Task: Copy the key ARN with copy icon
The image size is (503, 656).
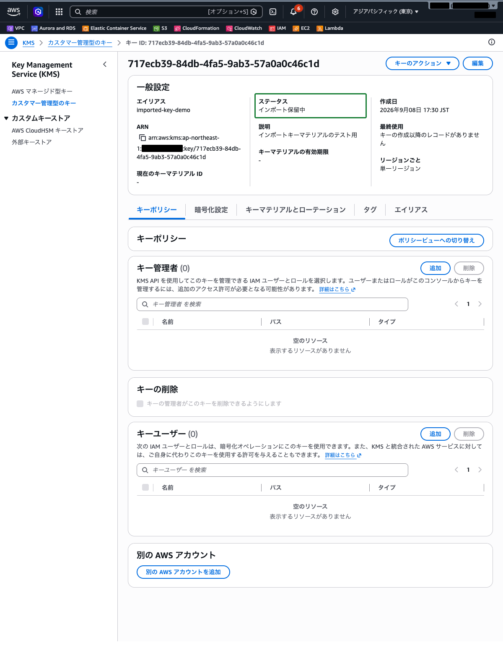Action: click(x=143, y=138)
